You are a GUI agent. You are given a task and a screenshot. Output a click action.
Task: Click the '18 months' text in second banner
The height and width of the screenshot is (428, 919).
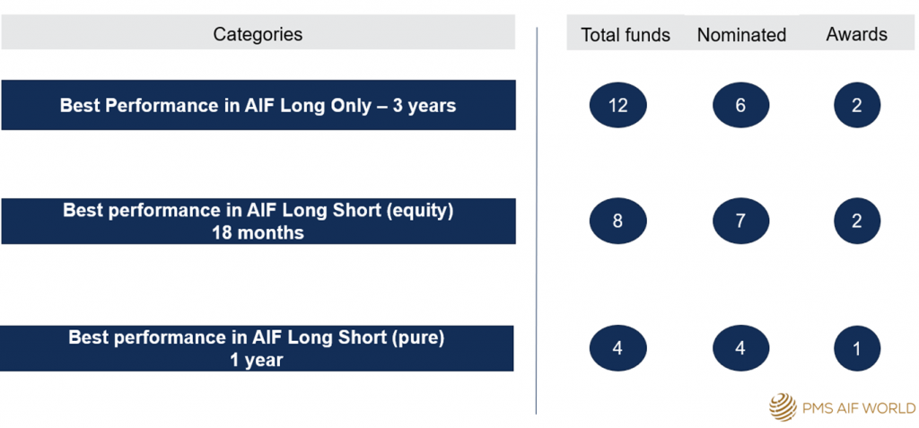tap(258, 232)
